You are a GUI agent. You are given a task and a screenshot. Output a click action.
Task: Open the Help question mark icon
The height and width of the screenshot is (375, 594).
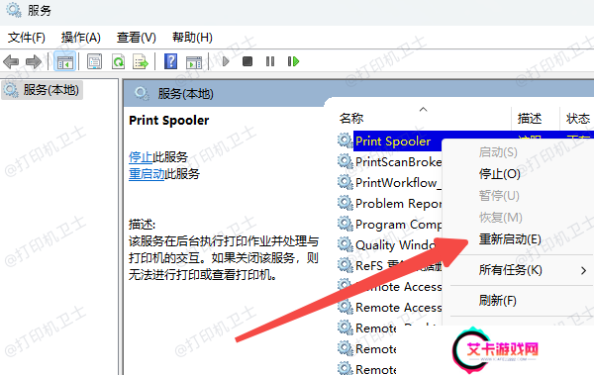171,61
